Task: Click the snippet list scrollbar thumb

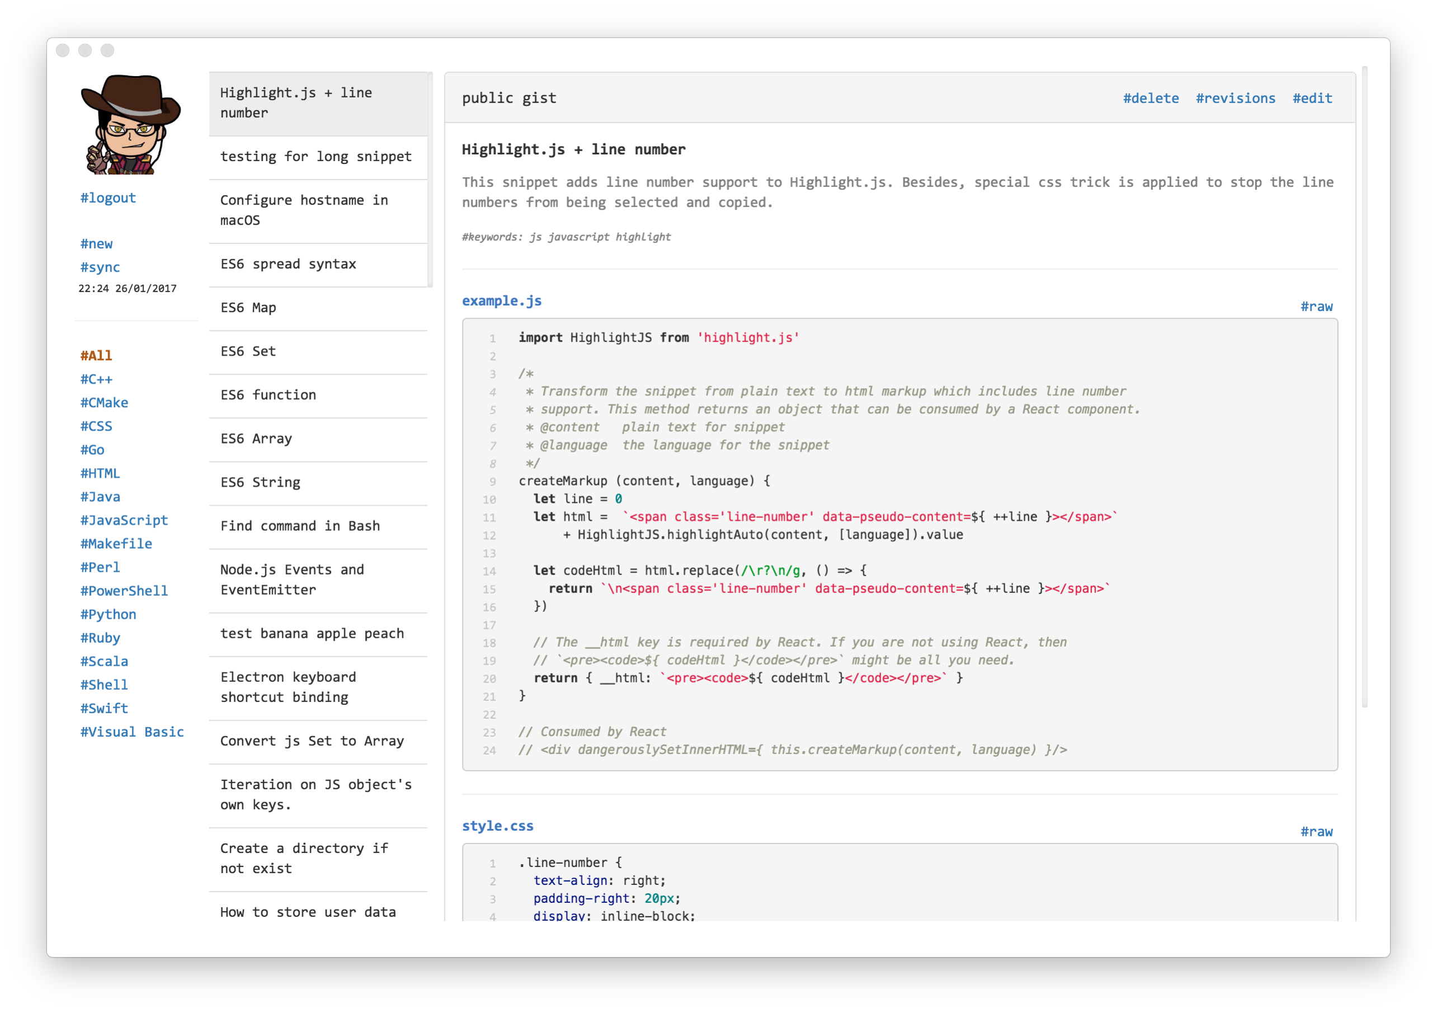Action: (x=430, y=180)
